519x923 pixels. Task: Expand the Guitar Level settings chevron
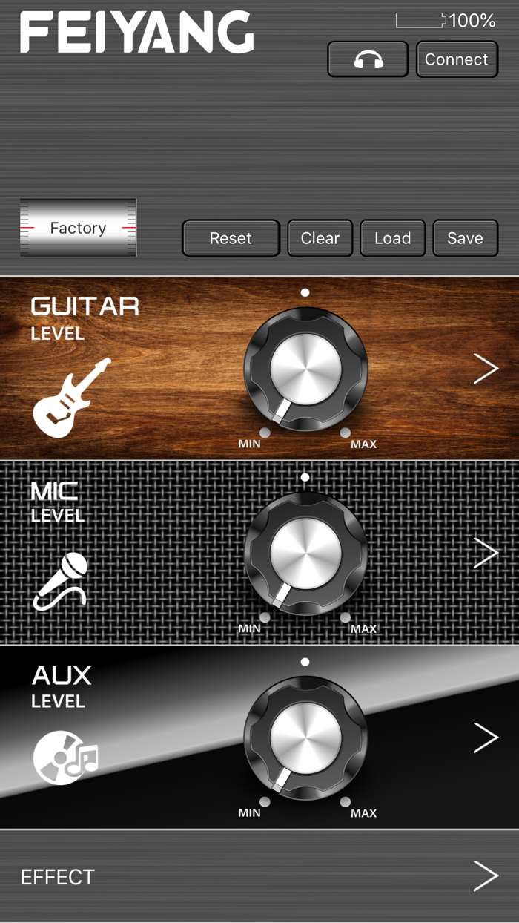[486, 369]
